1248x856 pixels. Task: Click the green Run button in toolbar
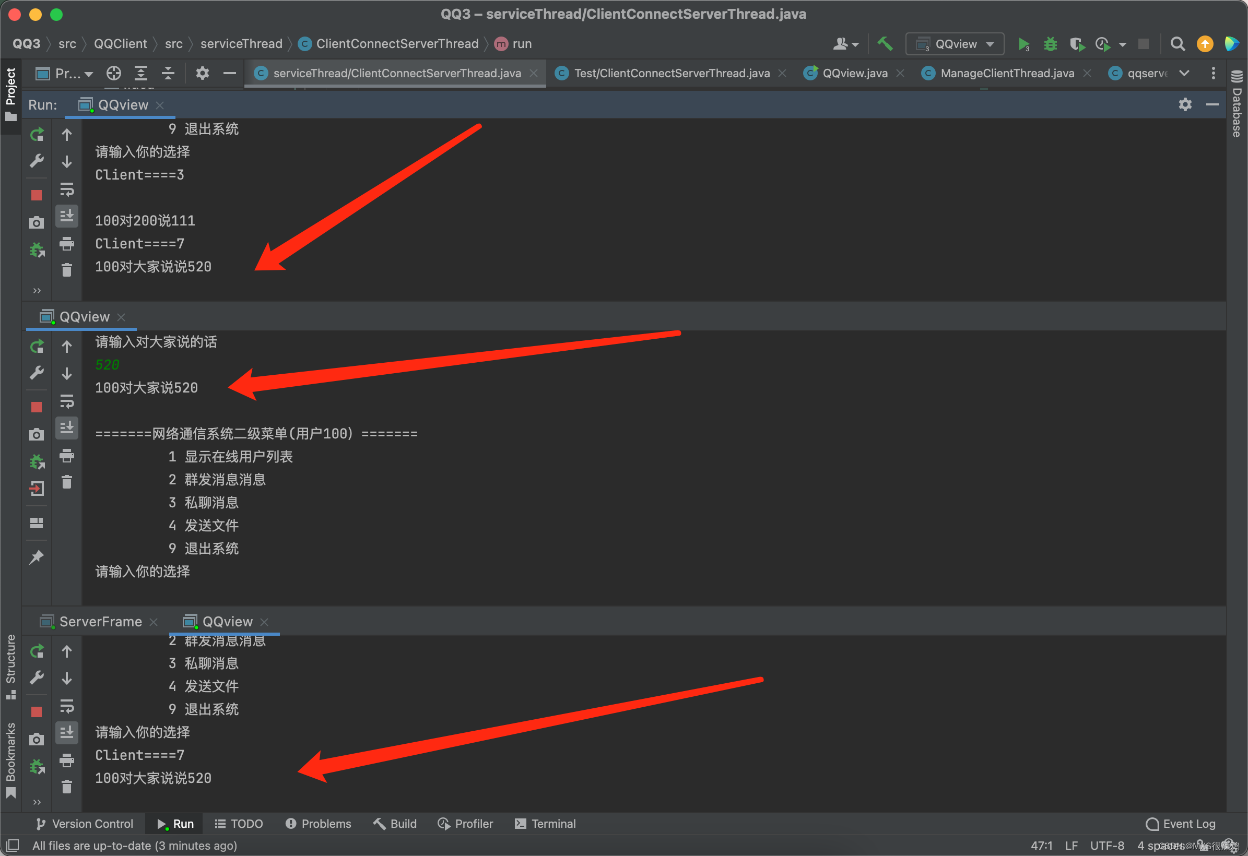pyautogui.click(x=1023, y=44)
